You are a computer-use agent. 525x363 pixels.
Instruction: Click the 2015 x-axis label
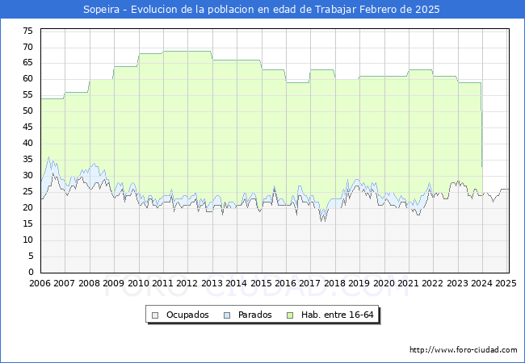(x=261, y=283)
